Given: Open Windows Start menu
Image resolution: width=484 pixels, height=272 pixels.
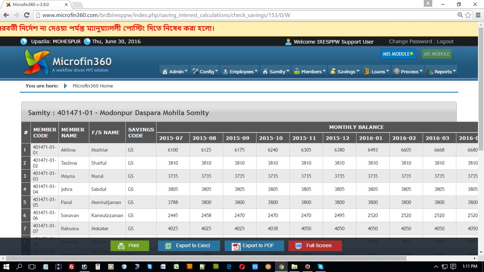Looking at the screenshot, I should click(6, 267).
